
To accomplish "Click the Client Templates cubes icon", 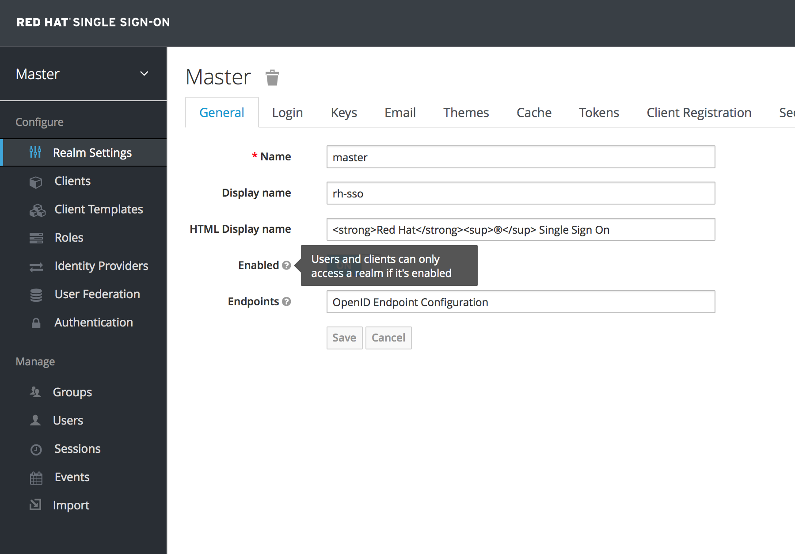I will tap(37, 210).
